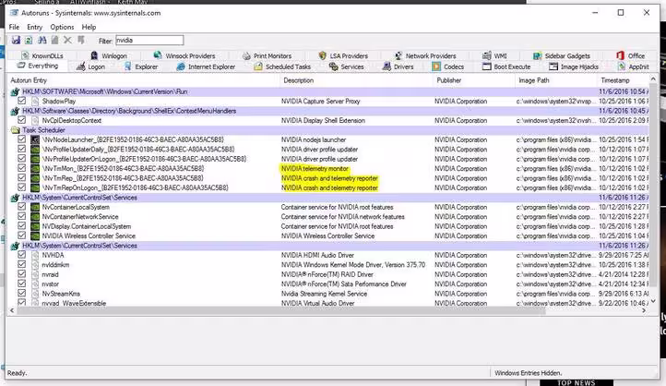Open the LSA Providers tab
Screen dimensions: 666x386
click(343, 55)
